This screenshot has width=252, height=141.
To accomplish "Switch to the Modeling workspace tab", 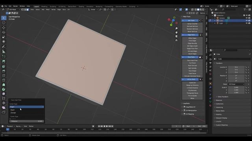I will [x=44, y=7].
